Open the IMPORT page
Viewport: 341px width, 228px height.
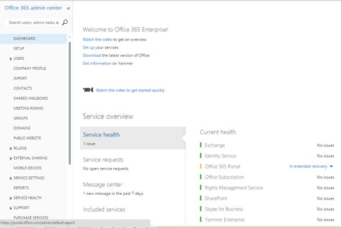[x=20, y=78]
